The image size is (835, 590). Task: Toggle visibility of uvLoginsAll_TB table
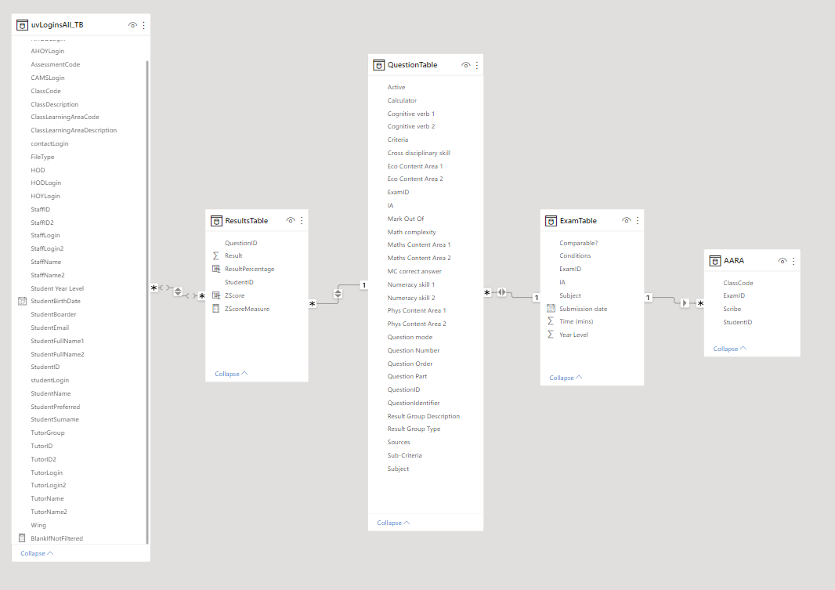(132, 25)
